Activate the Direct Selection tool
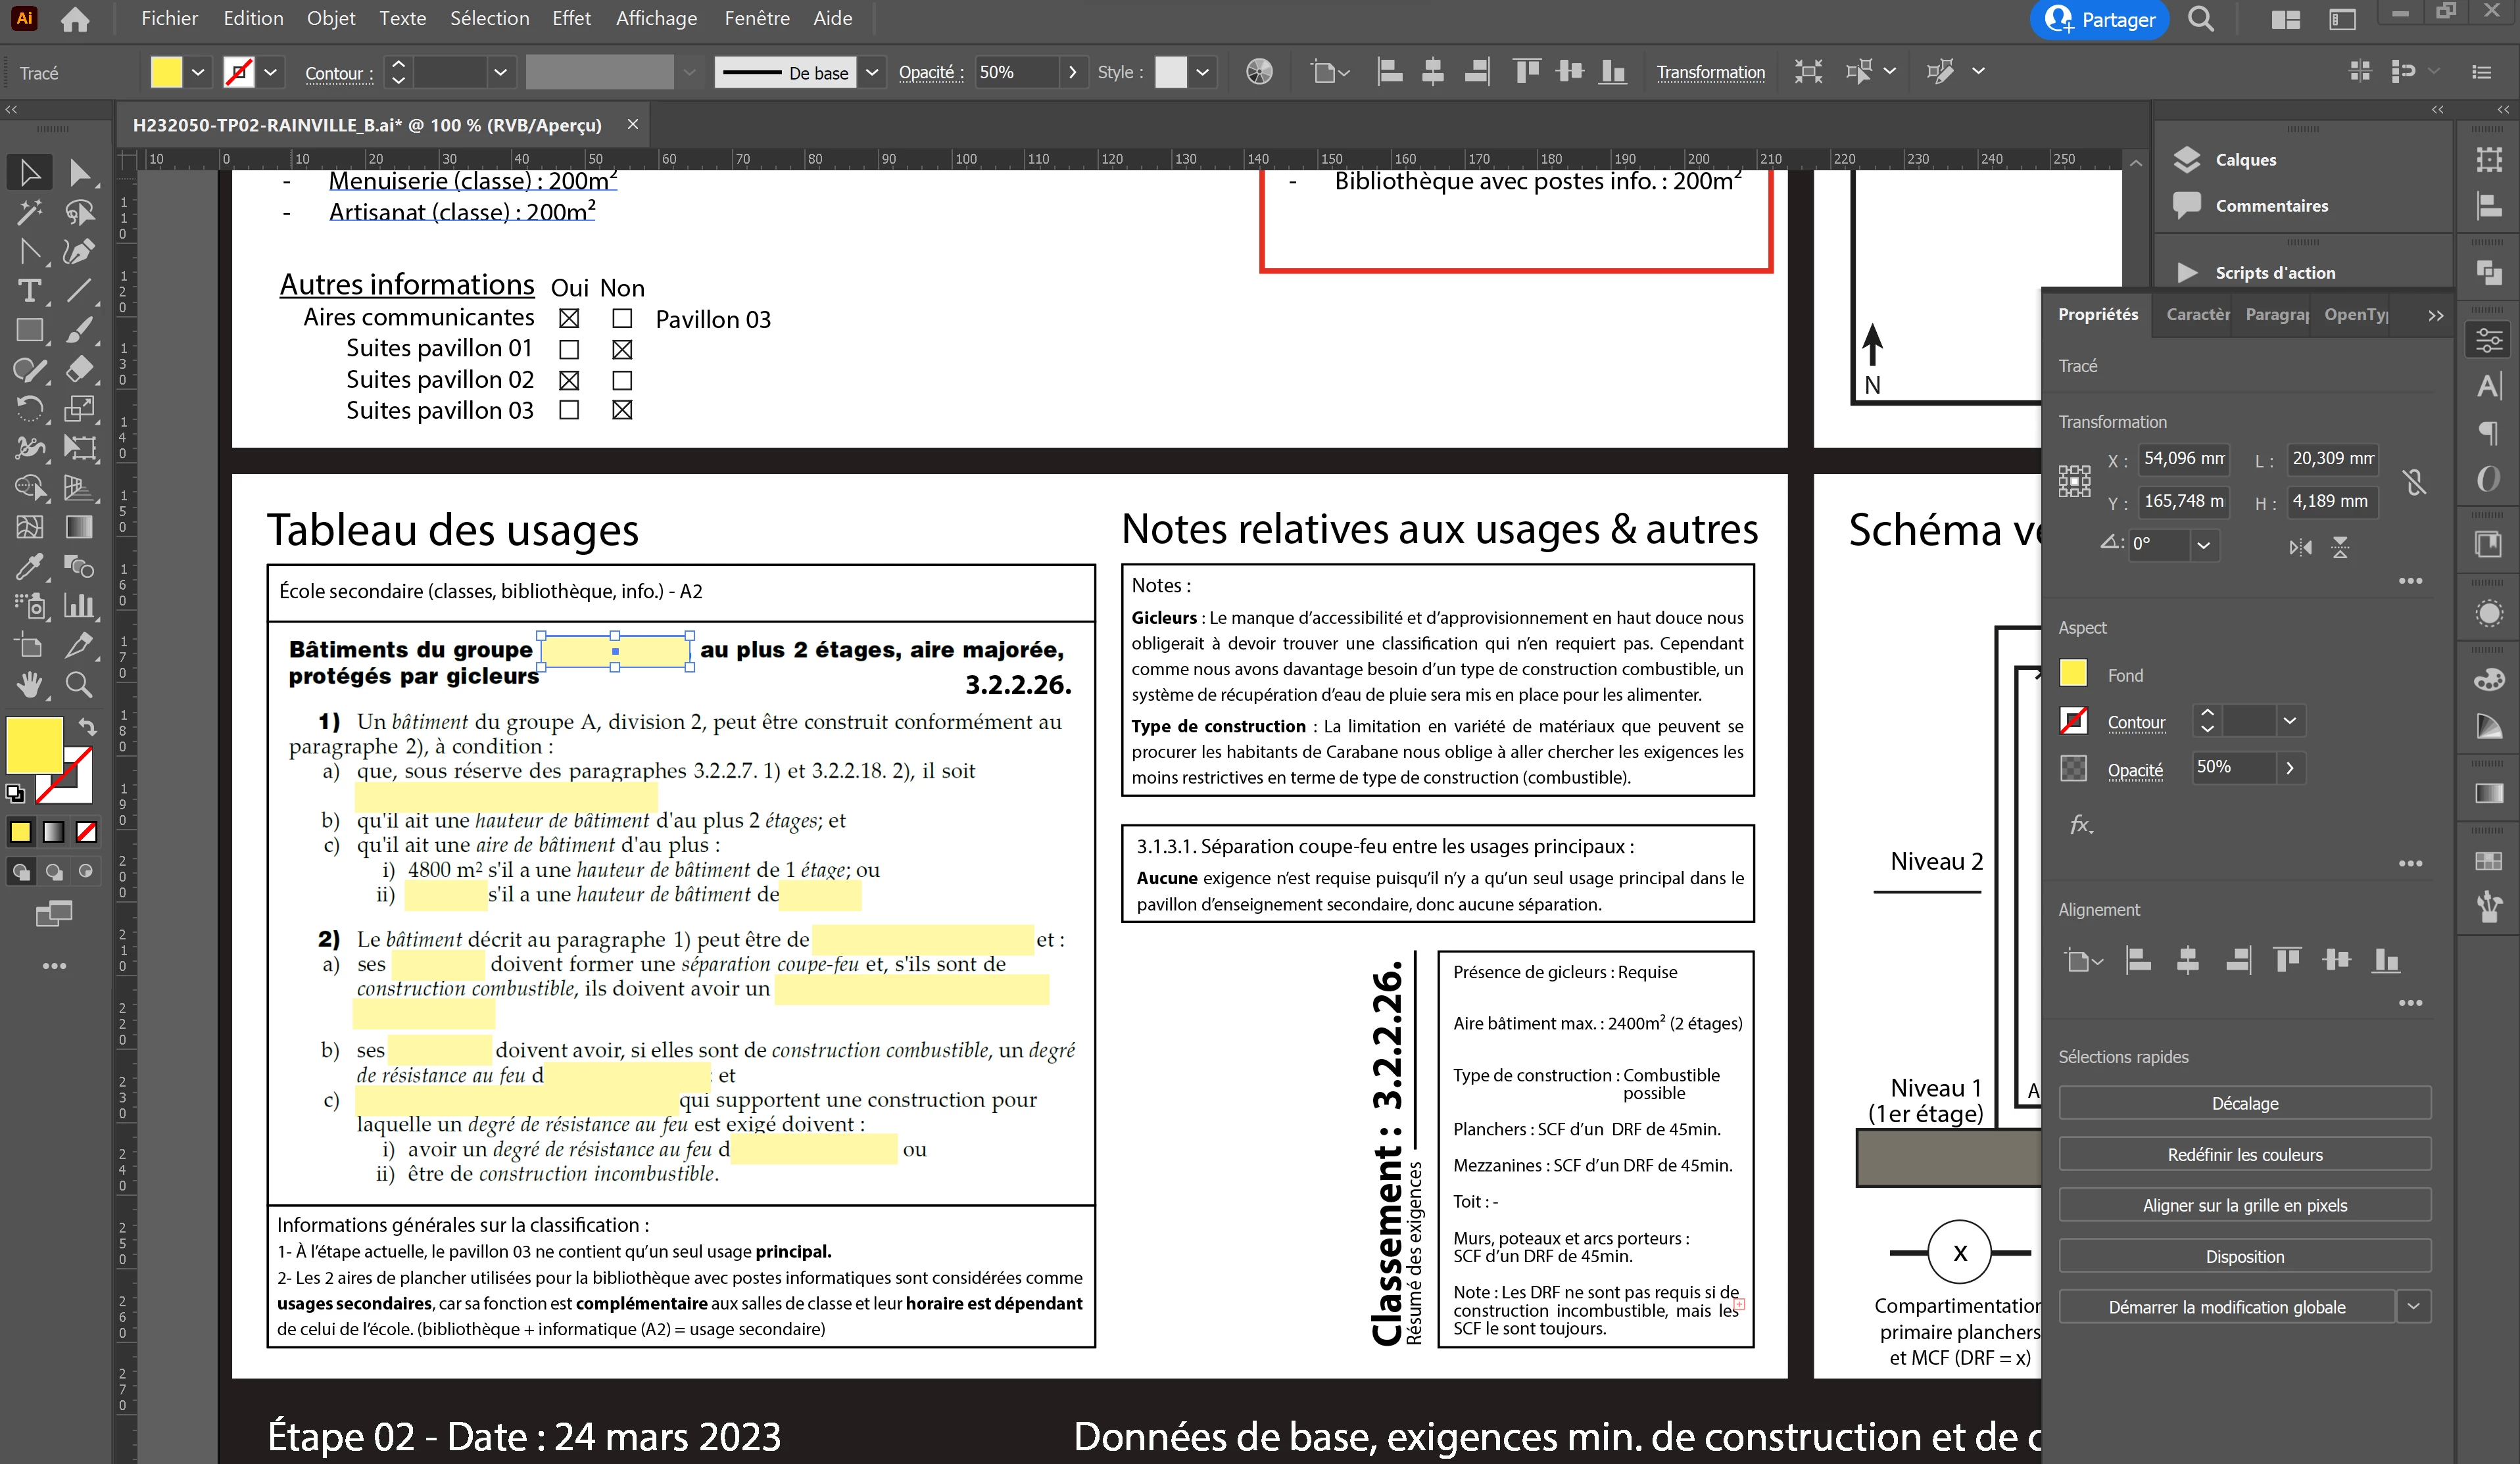The width and height of the screenshot is (2520, 1464). tap(79, 172)
